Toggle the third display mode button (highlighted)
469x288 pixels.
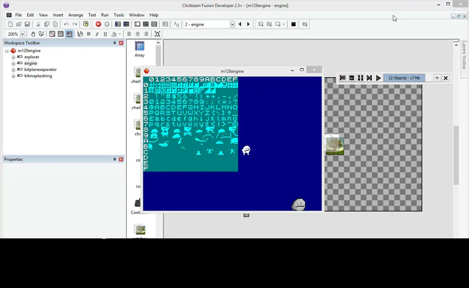[x=69, y=34]
